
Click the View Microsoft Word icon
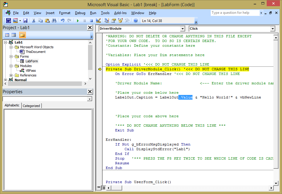tap(9, 21)
